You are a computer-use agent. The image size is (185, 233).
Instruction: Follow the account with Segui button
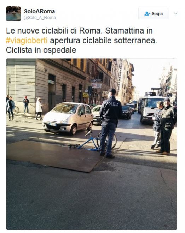coord(153,14)
